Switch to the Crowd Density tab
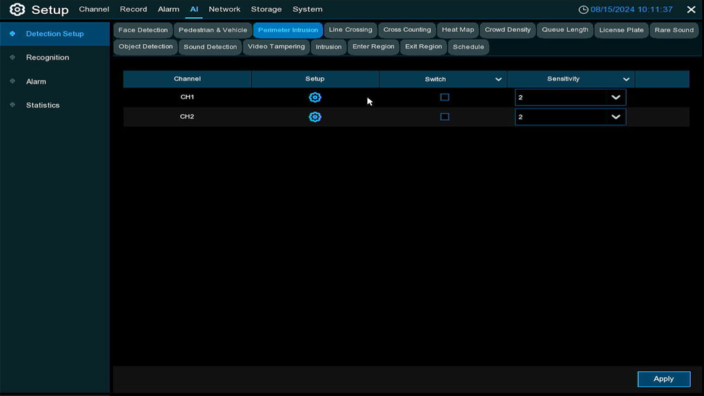 pyautogui.click(x=508, y=30)
